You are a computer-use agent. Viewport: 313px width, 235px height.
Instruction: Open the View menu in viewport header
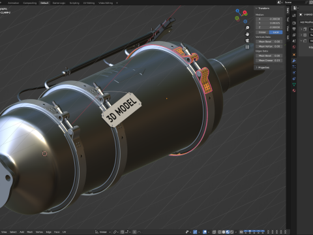[x=4, y=232]
